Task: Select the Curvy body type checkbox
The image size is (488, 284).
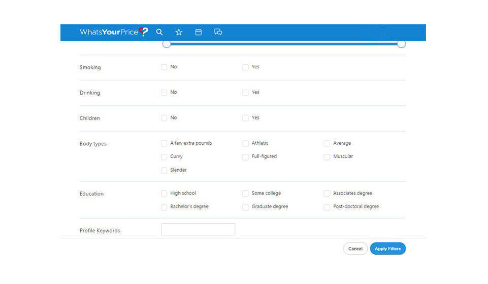Action: point(164,157)
